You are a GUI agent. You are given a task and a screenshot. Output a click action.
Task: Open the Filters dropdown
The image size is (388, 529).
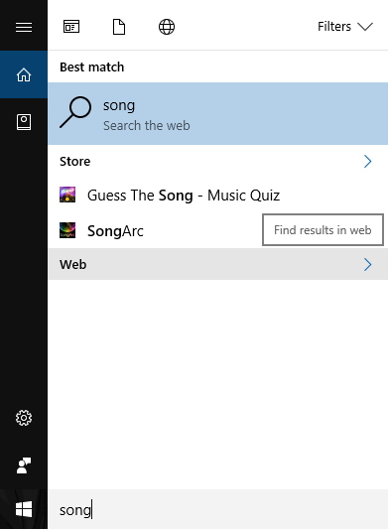344,27
